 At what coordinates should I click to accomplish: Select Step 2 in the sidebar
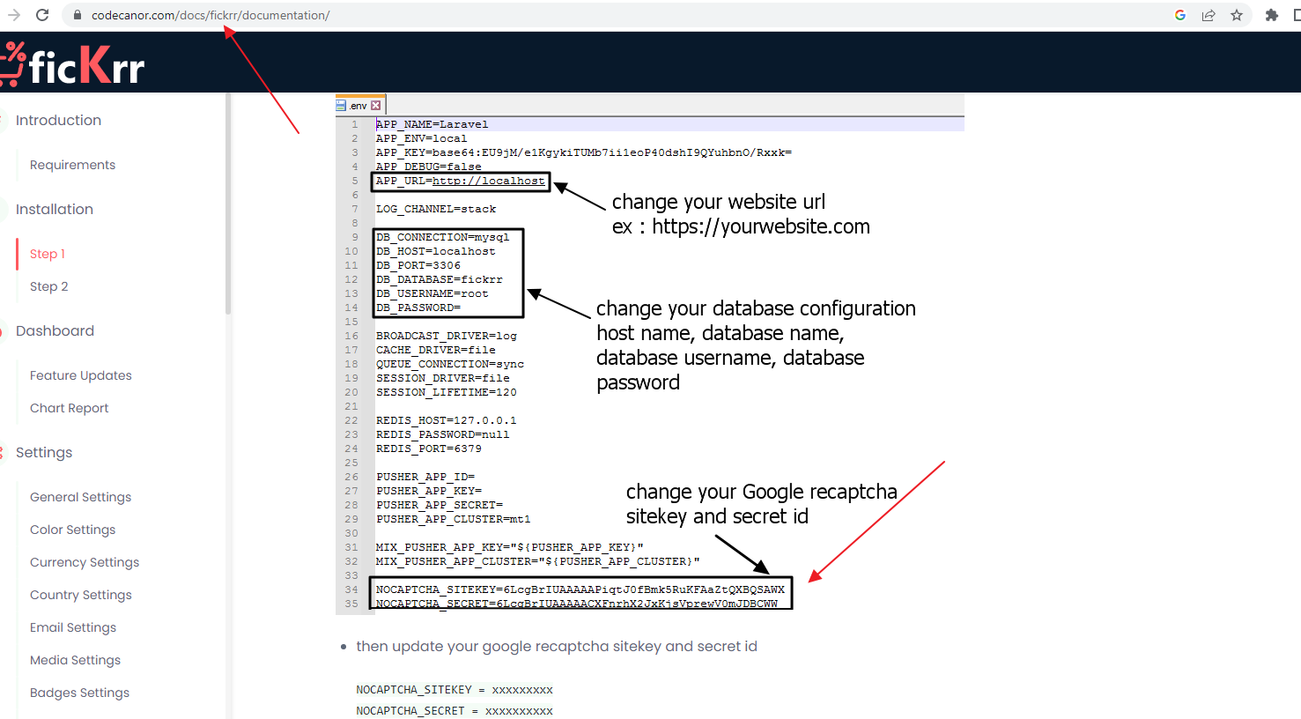(x=49, y=286)
